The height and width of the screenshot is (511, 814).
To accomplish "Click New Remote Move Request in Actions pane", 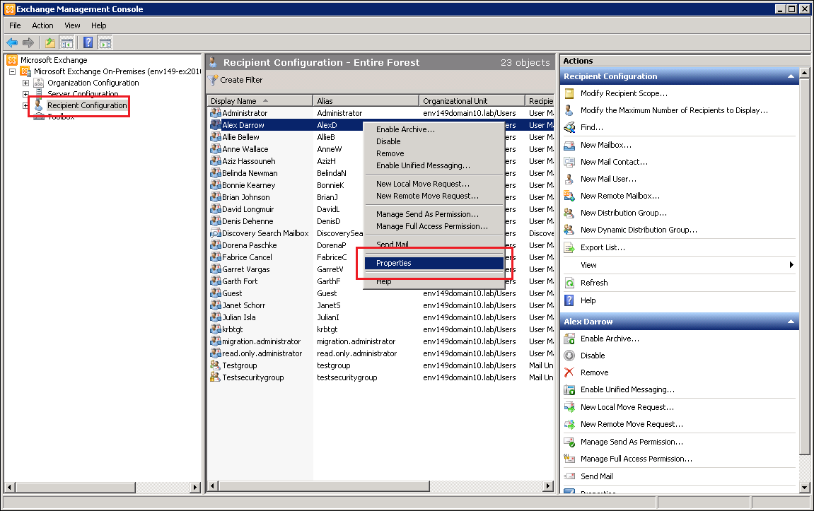I will [632, 424].
